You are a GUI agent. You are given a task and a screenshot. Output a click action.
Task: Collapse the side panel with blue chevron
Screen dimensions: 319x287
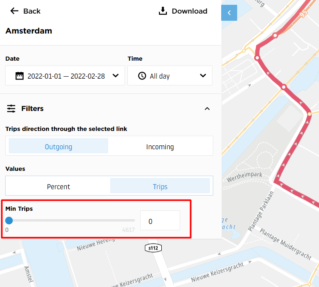point(229,13)
